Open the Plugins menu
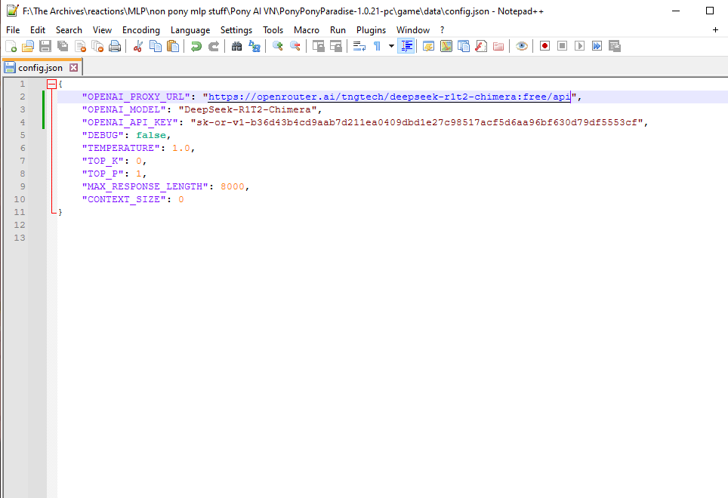 pyautogui.click(x=371, y=29)
